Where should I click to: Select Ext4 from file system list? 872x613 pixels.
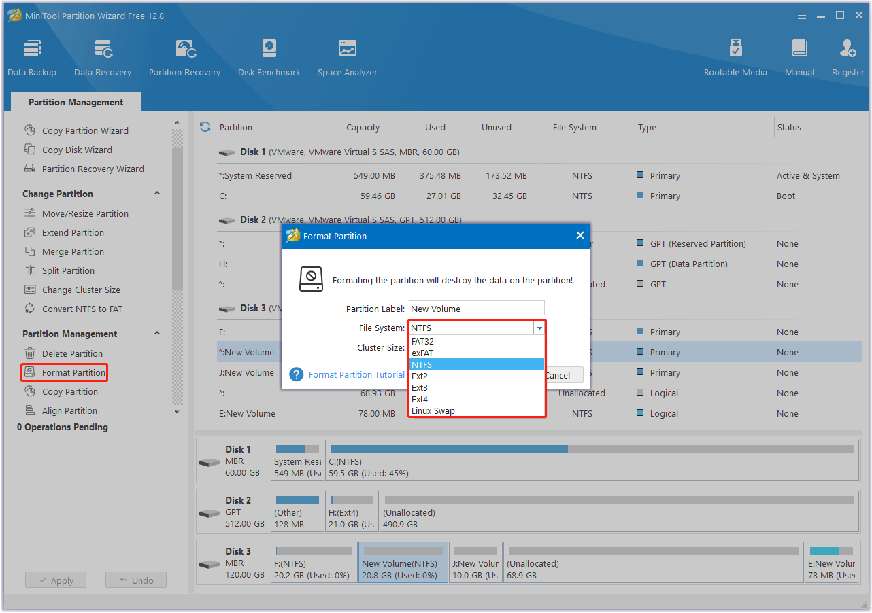click(x=476, y=400)
